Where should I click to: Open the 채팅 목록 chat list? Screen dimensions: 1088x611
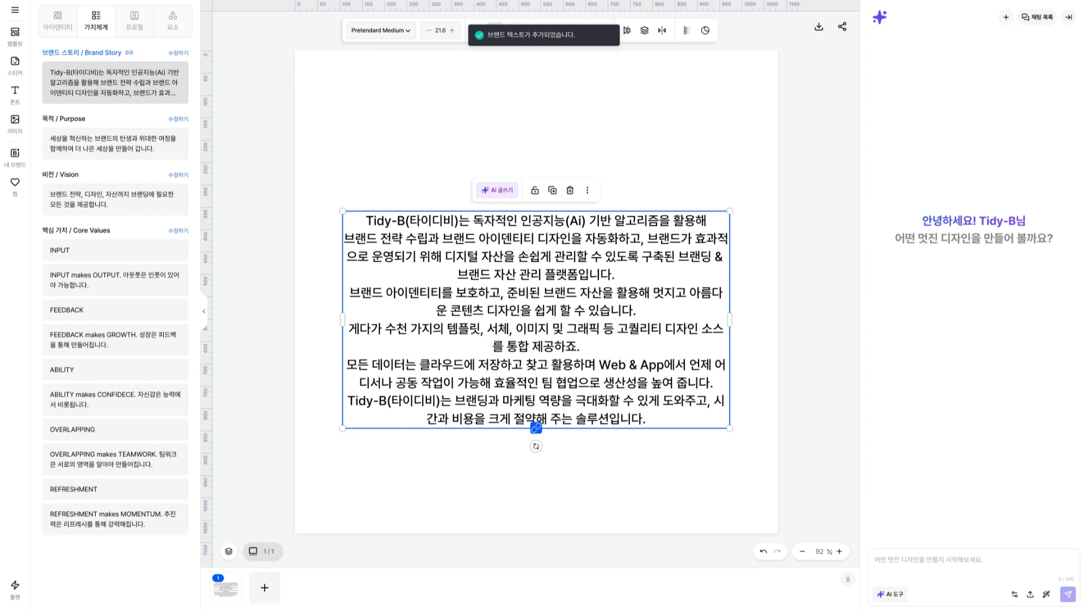(1037, 17)
